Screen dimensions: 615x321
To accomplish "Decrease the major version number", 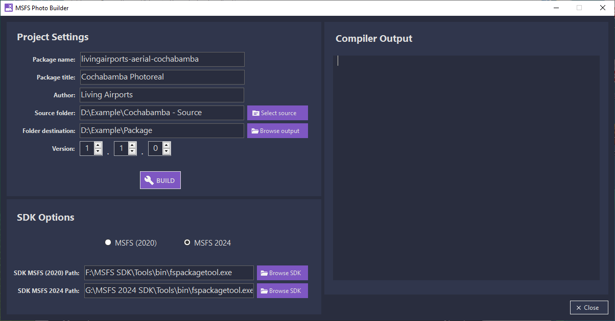I will pyautogui.click(x=98, y=152).
